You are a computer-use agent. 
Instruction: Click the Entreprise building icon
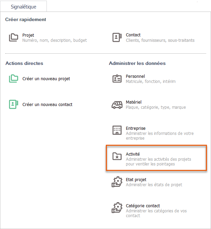(117, 130)
